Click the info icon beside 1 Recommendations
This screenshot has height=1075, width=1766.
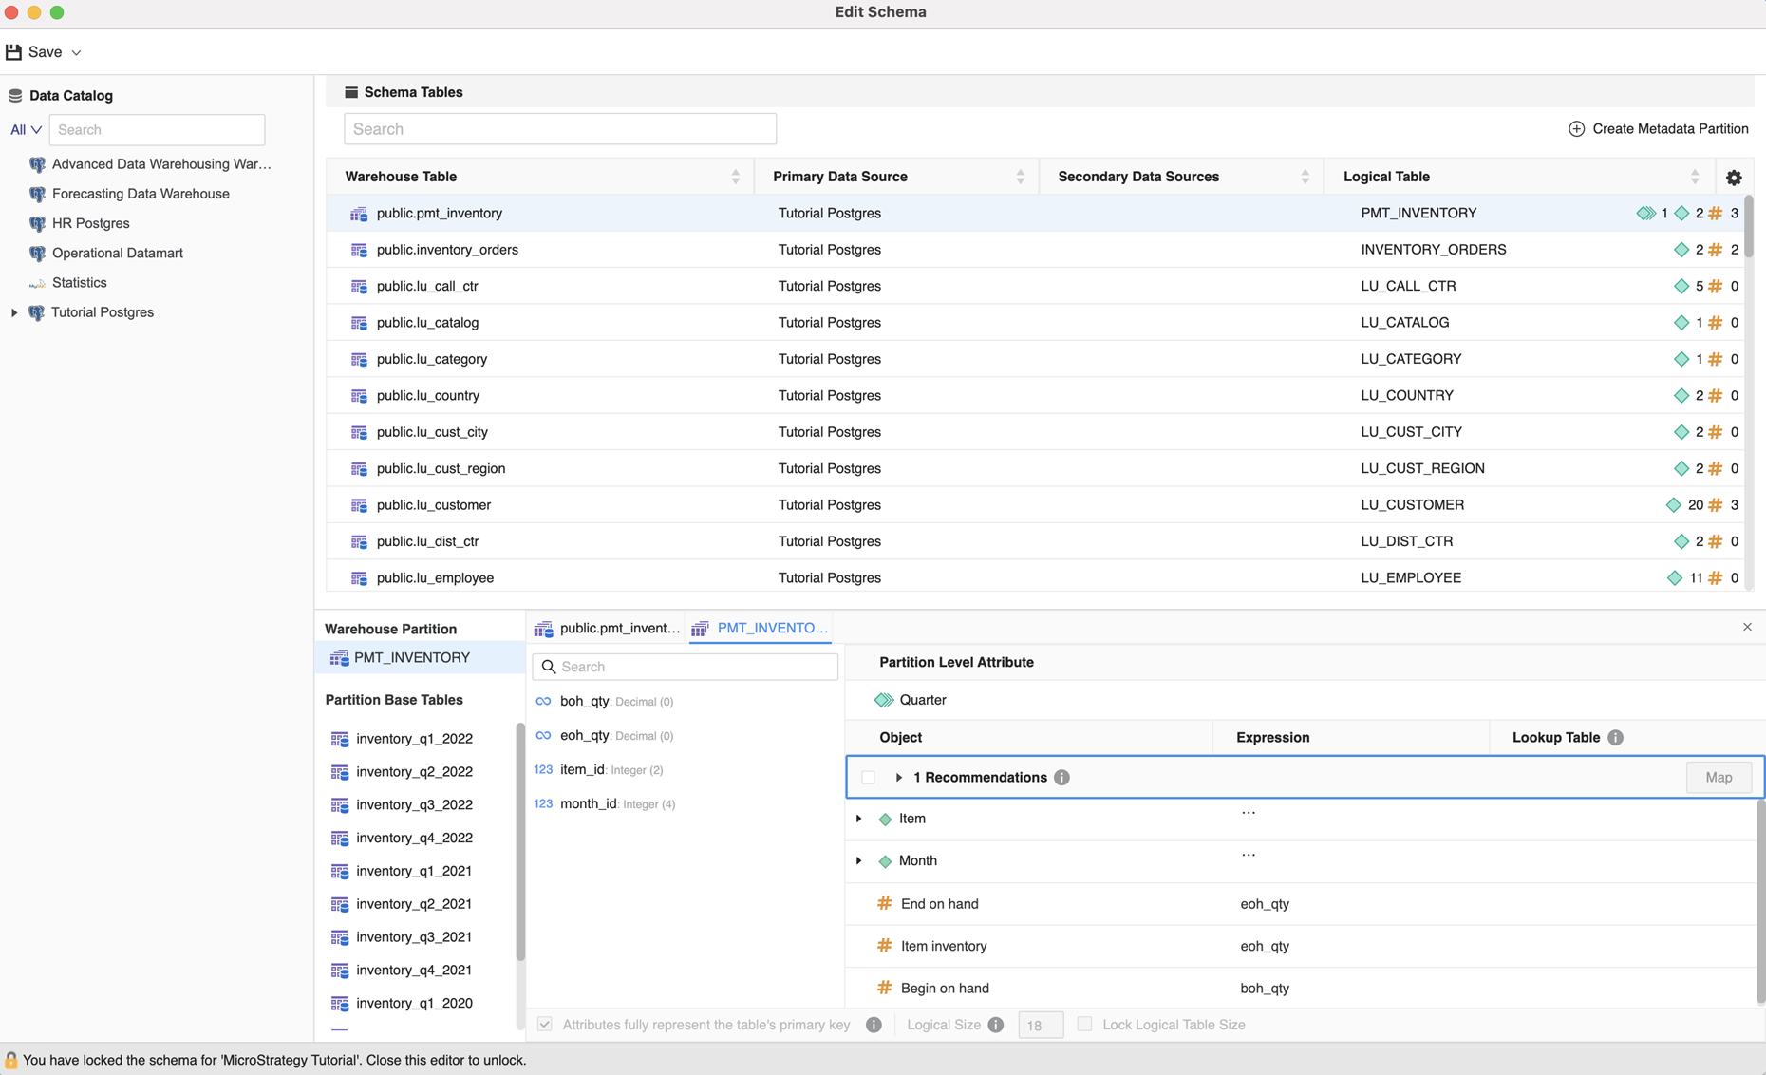(1061, 778)
